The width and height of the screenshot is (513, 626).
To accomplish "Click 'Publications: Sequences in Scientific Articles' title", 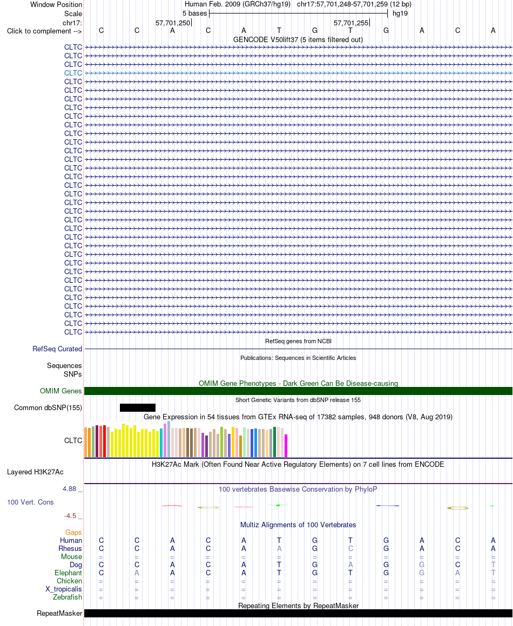I will [x=298, y=358].
